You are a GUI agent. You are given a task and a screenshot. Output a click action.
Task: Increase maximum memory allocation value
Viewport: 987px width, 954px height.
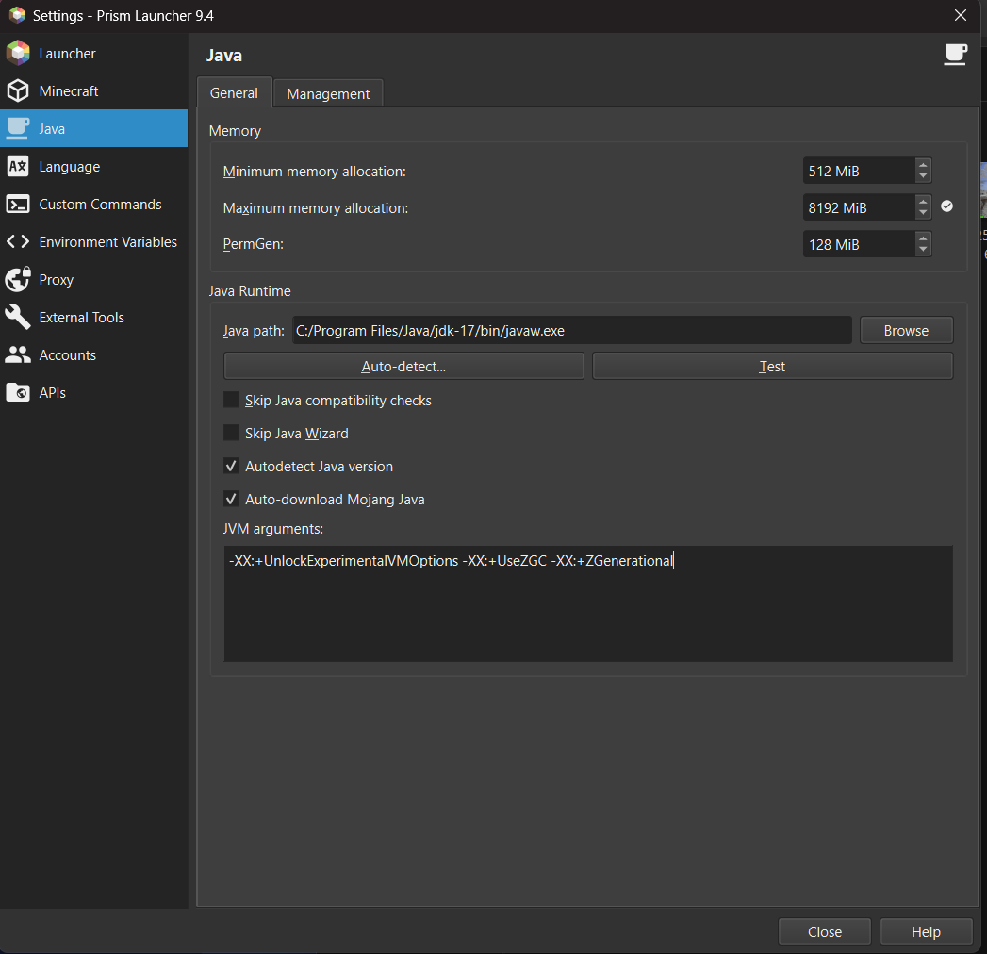(923, 202)
